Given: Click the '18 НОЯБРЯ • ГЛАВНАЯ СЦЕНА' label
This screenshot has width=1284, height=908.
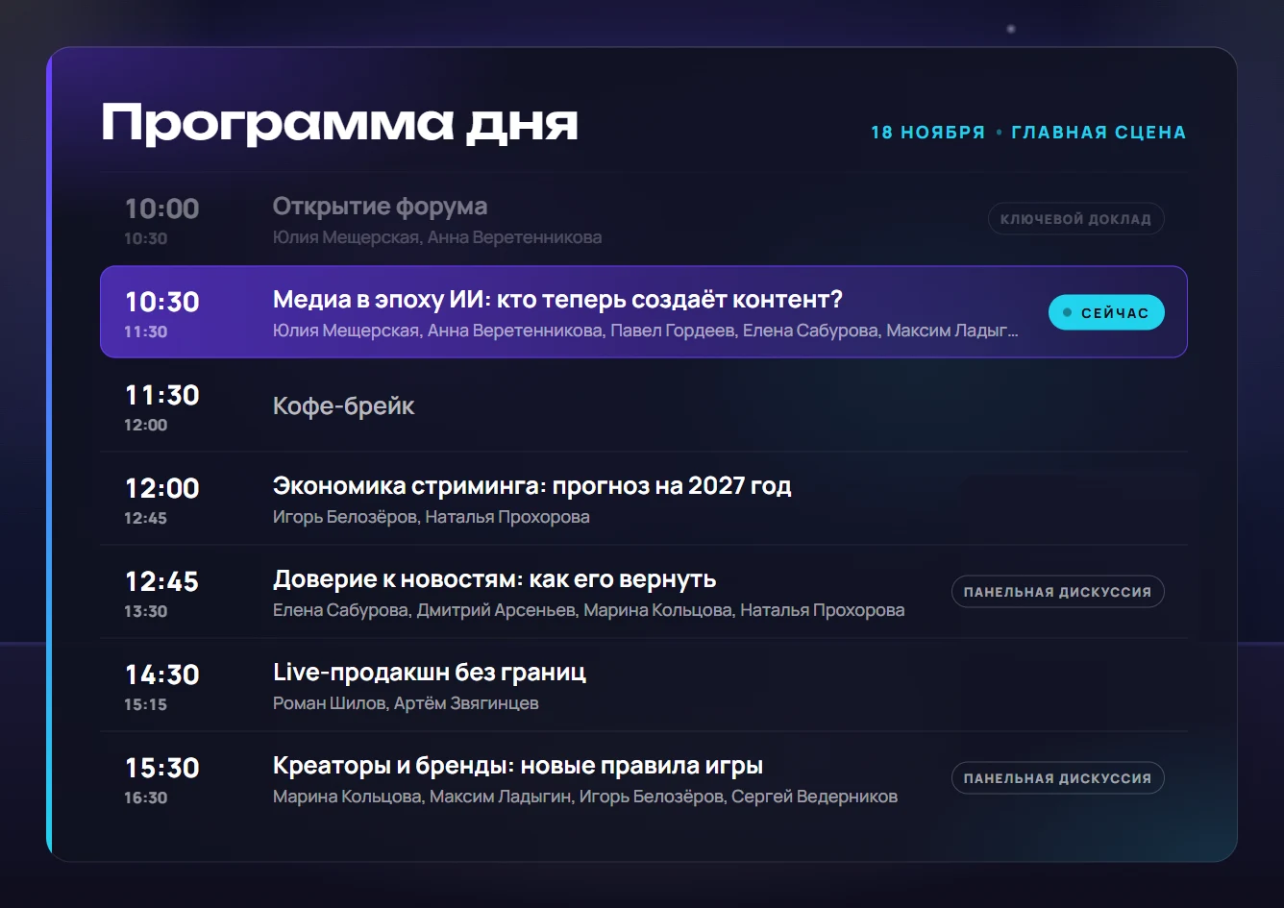Looking at the screenshot, I should (x=1028, y=133).
